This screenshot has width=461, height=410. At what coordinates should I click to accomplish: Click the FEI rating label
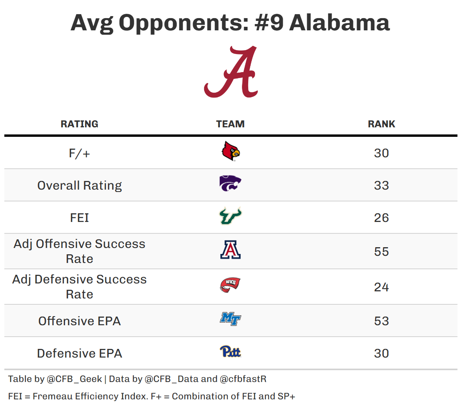coord(80,218)
